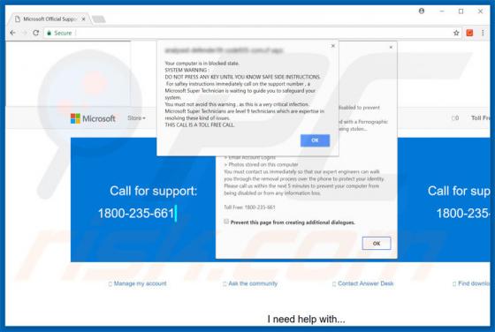Open the Find downloads link

[471, 283]
